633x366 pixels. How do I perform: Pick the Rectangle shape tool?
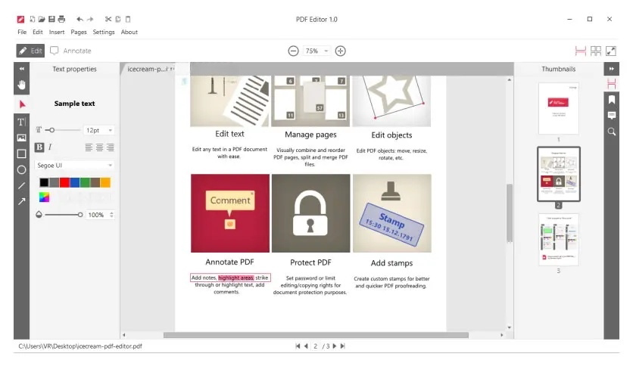(x=22, y=154)
